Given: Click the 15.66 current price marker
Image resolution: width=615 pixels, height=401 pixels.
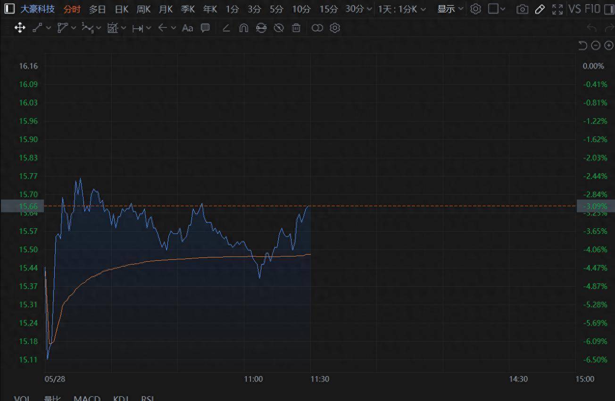Looking at the screenshot, I should [x=22, y=206].
